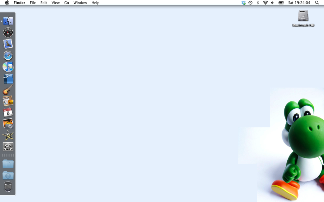Open iTunes from the Dock
The width and height of the screenshot is (324, 202).
(8, 67)
